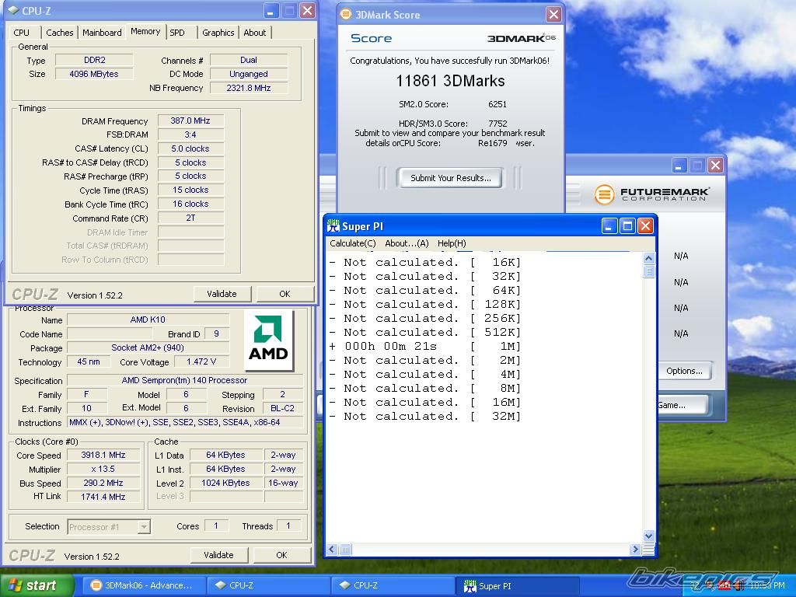The width and height of the screenshot is (796, 597).
Task: Open the Help menu in Super PI
Action: (x=452, y=243)
